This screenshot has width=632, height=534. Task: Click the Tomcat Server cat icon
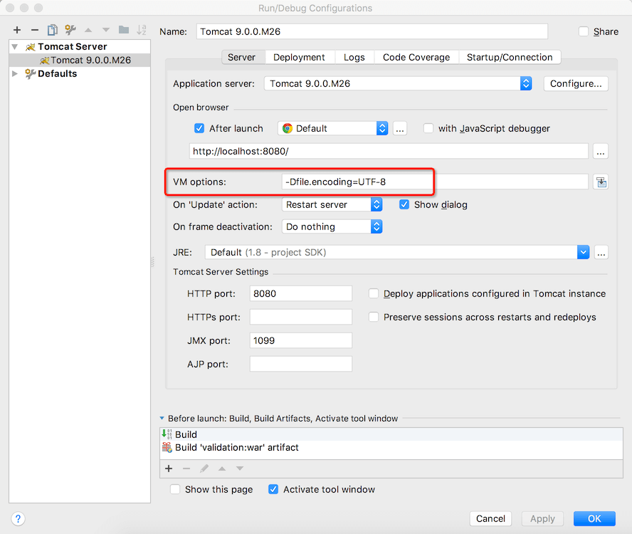tap(31, 47)
